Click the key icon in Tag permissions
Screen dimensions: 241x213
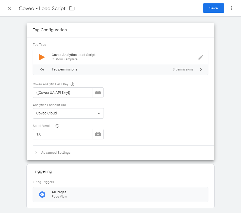[42, 70]
